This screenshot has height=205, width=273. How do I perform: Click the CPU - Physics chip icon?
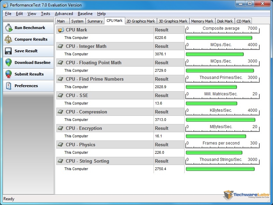60,145
